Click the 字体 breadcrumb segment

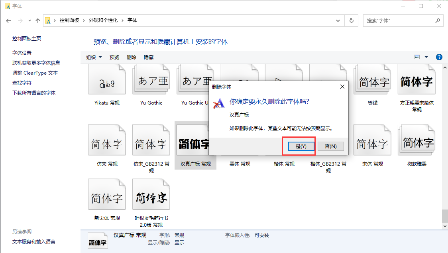click(132, 20)
